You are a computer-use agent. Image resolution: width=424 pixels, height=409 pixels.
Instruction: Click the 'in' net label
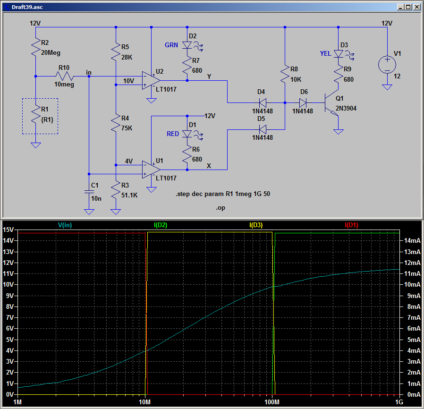tap(89, 72)
